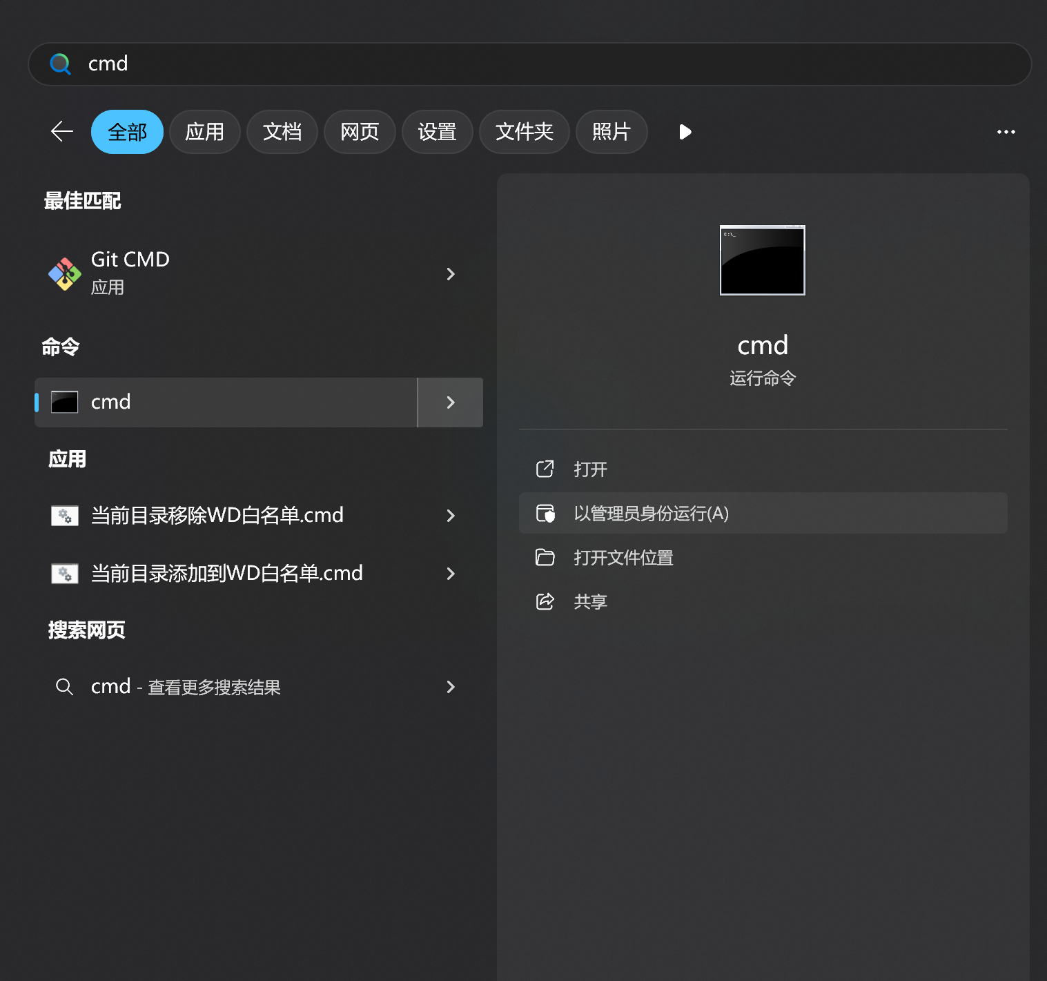
Task: Click the back arrow icon
Action: click(62, 131)
